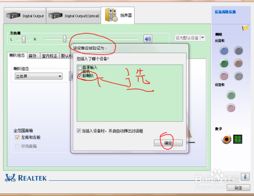254x196 pixels.
Task: Open the information icon button
Action: pyautogui.click(x=245, y=177)
